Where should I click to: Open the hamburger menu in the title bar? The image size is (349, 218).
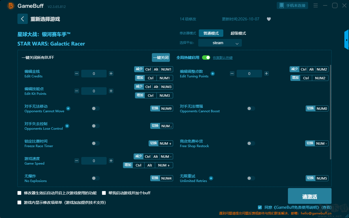(315, 5)
